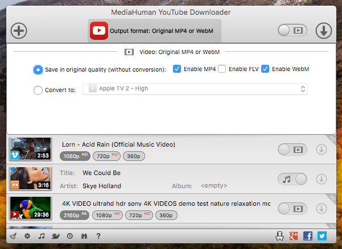Click the add URL plus button
Image resolution: width=342 pixels, height=249 pixels.
[x=19, y=31]
